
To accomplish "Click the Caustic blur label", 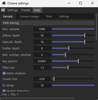I will (x=10, y=79).
